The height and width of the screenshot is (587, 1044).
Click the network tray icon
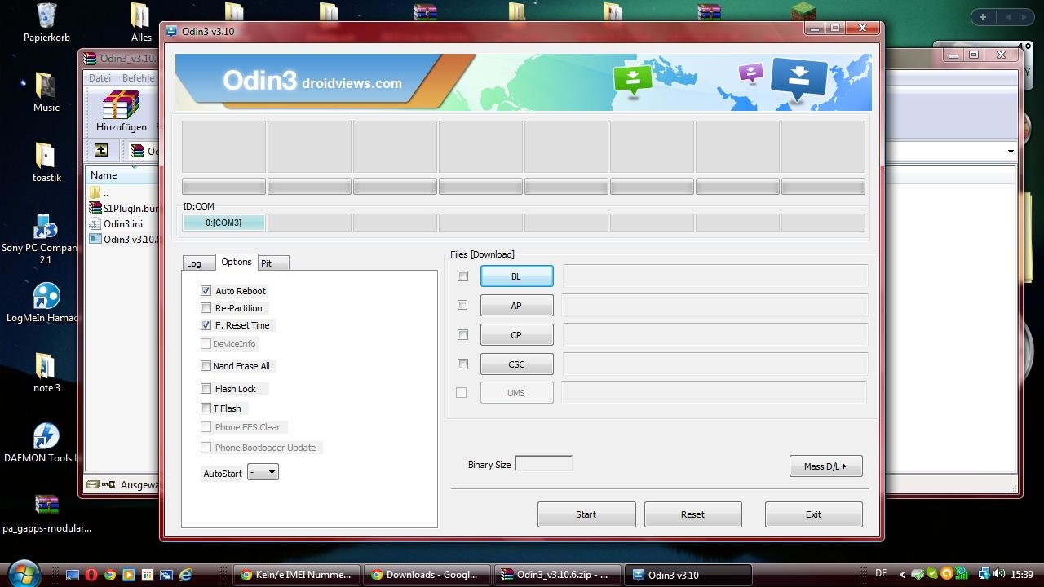(984, 574)
